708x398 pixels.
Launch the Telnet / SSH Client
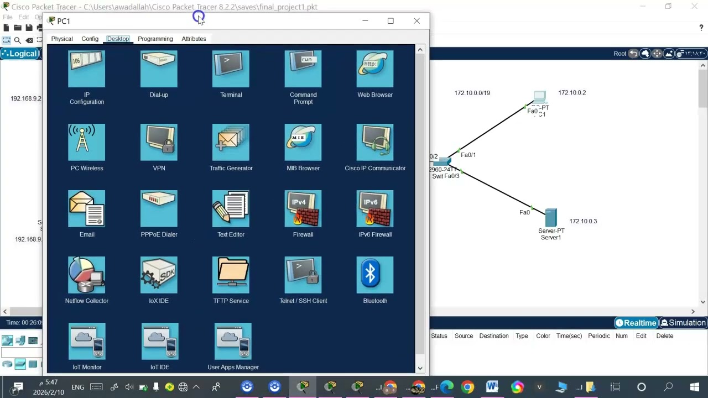[x=303, y=275]
